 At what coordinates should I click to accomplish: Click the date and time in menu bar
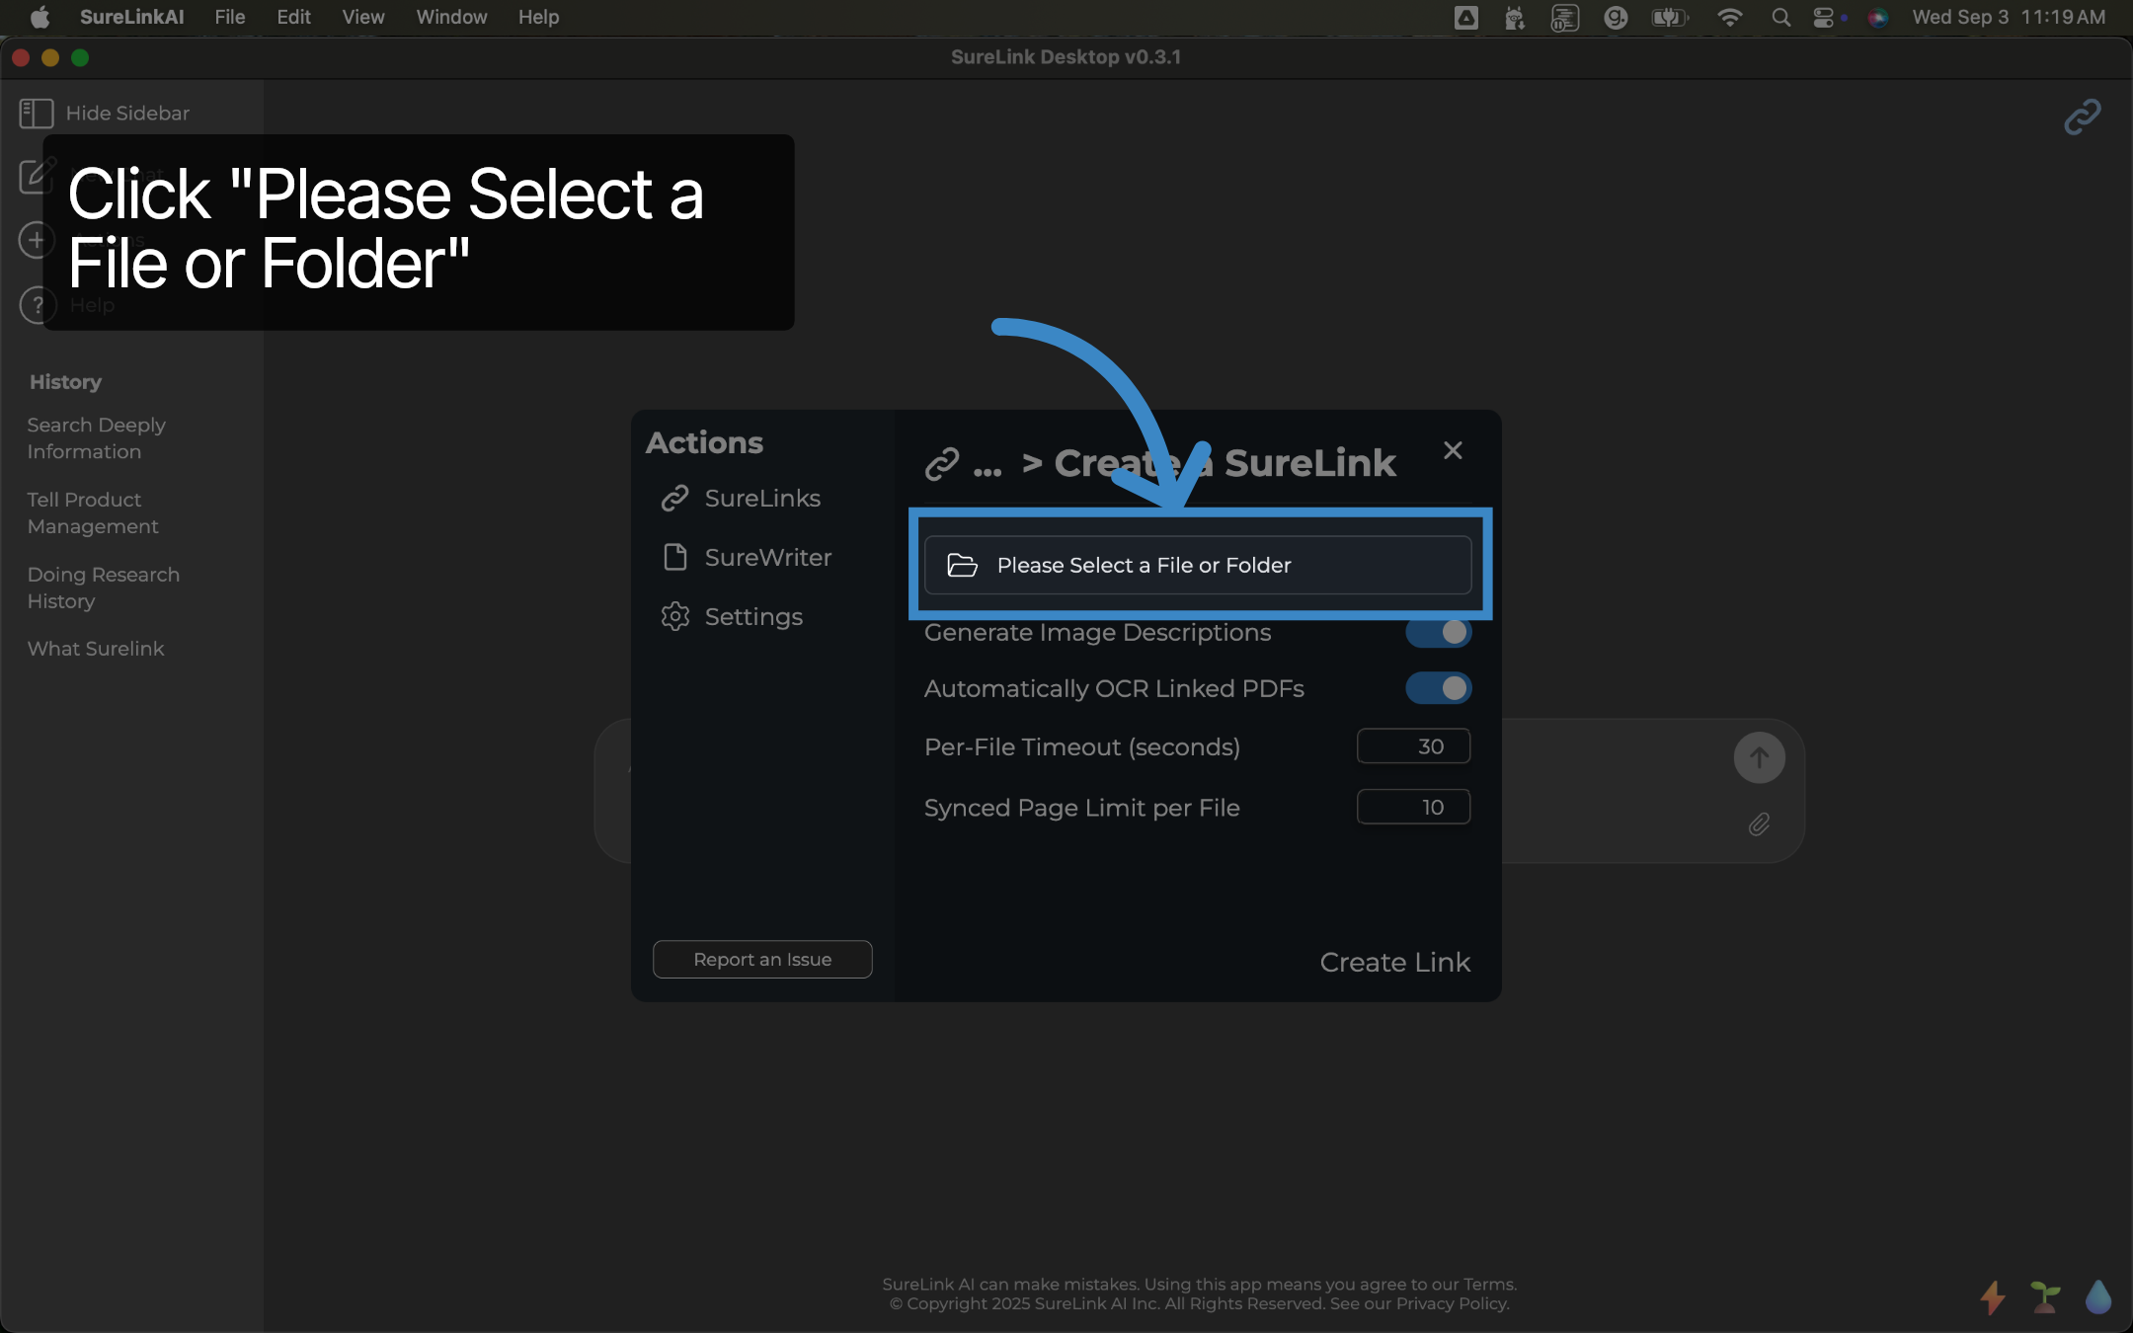click(2009, 17)
